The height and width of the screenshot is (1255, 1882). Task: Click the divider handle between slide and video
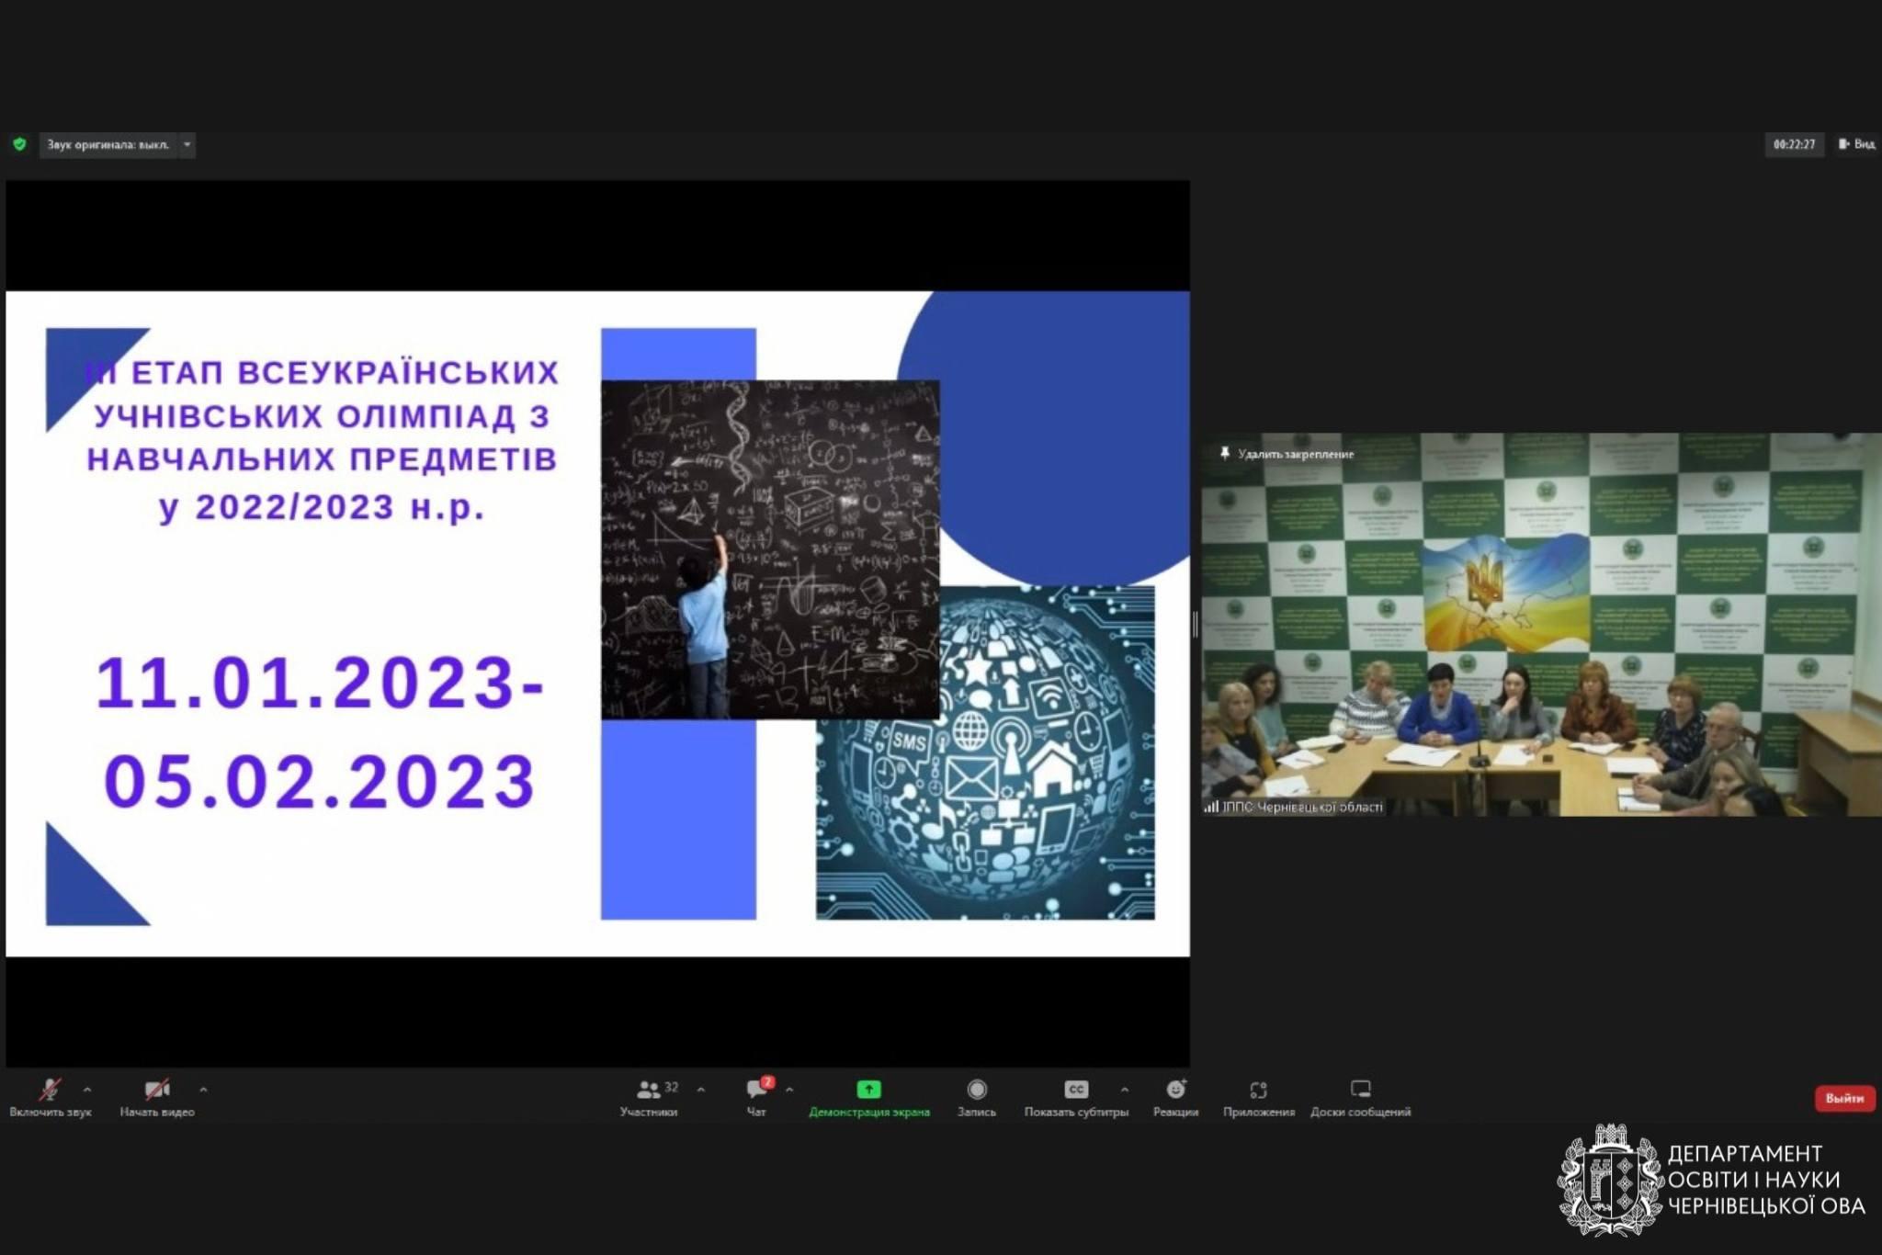pos(1195,625)
